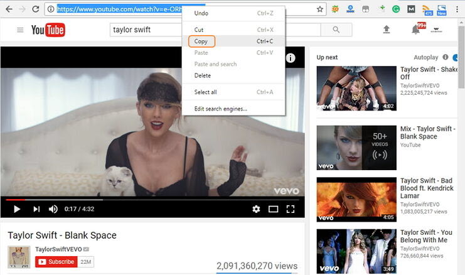Viewport: 465px width, 275px height.
Task: Click the 0:17 / 4:32 time display
Action: (79, 209)
